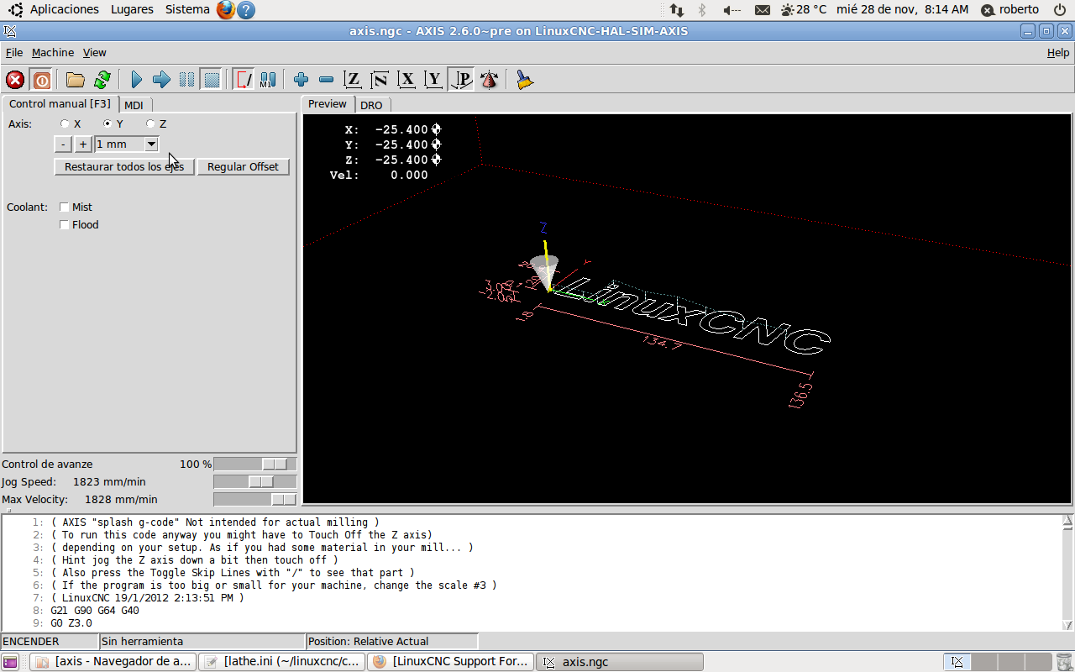1075x672 pixels.
Task: Zoom in the preview with the plus icon
Action: [x=302, y=80]
